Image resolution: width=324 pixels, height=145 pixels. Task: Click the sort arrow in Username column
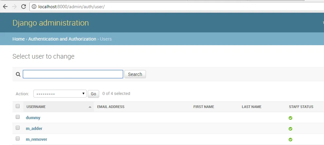pyautogui.click(x=90, y=107)
